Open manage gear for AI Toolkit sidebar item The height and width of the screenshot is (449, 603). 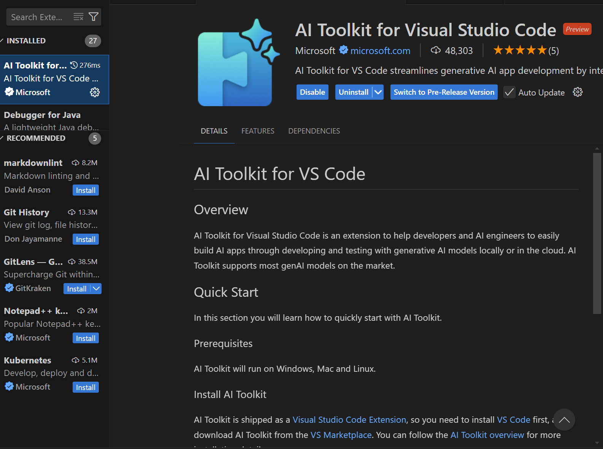click(x=95, y=92)
